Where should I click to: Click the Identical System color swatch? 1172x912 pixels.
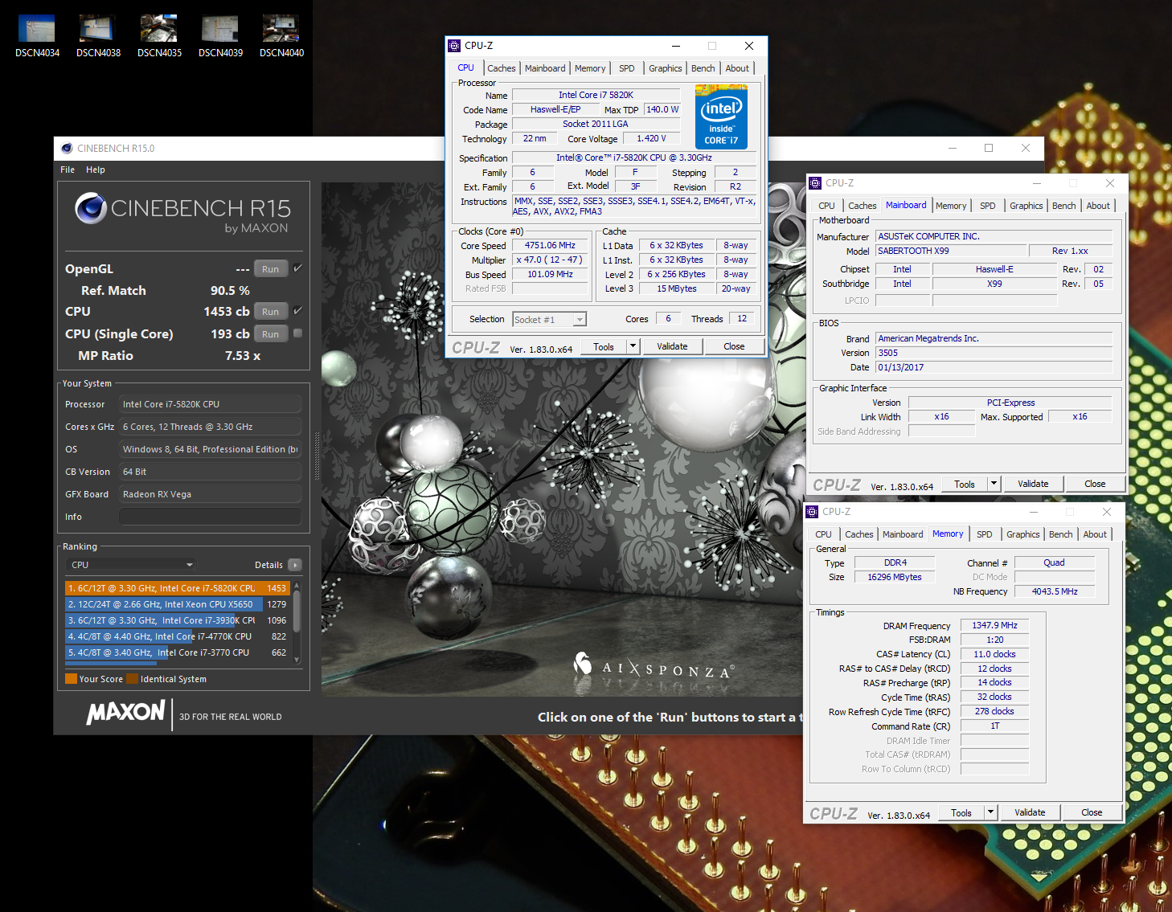coord(133,679)
